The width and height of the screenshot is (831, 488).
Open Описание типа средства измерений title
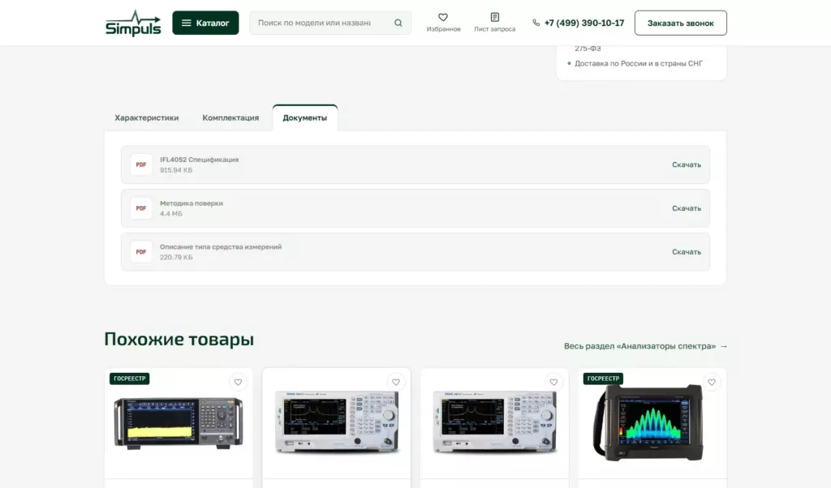coord(221,246)
